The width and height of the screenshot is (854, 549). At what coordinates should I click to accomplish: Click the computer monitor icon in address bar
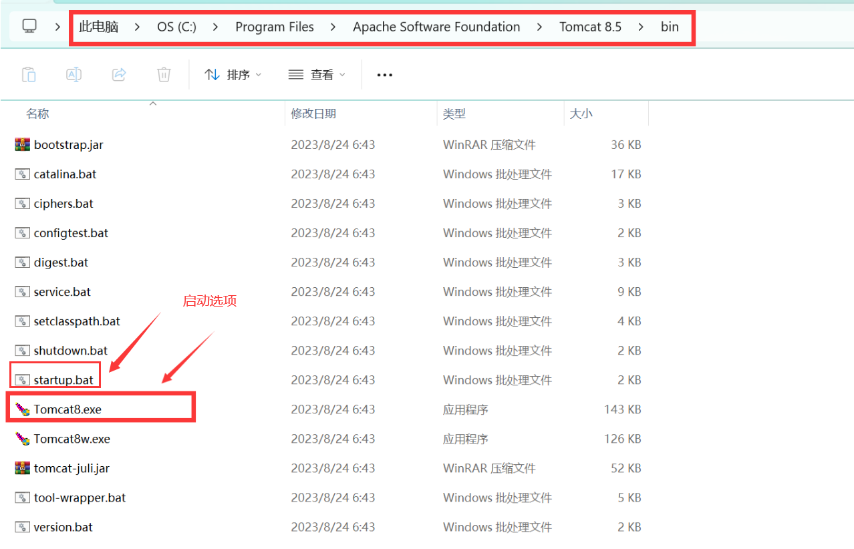(29, 26)
